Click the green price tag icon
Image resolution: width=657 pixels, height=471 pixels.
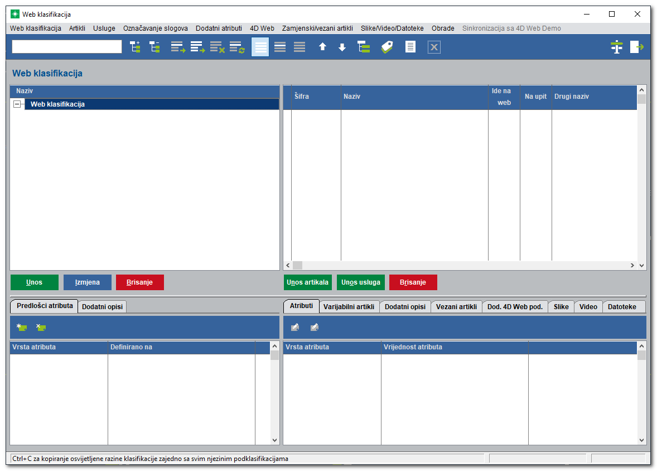(x=387, y=47)
